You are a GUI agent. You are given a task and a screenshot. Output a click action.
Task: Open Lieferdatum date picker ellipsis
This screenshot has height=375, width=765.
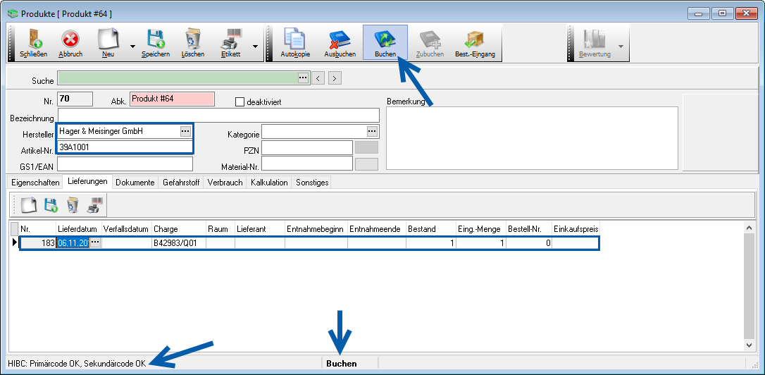(x=95, y=242)
